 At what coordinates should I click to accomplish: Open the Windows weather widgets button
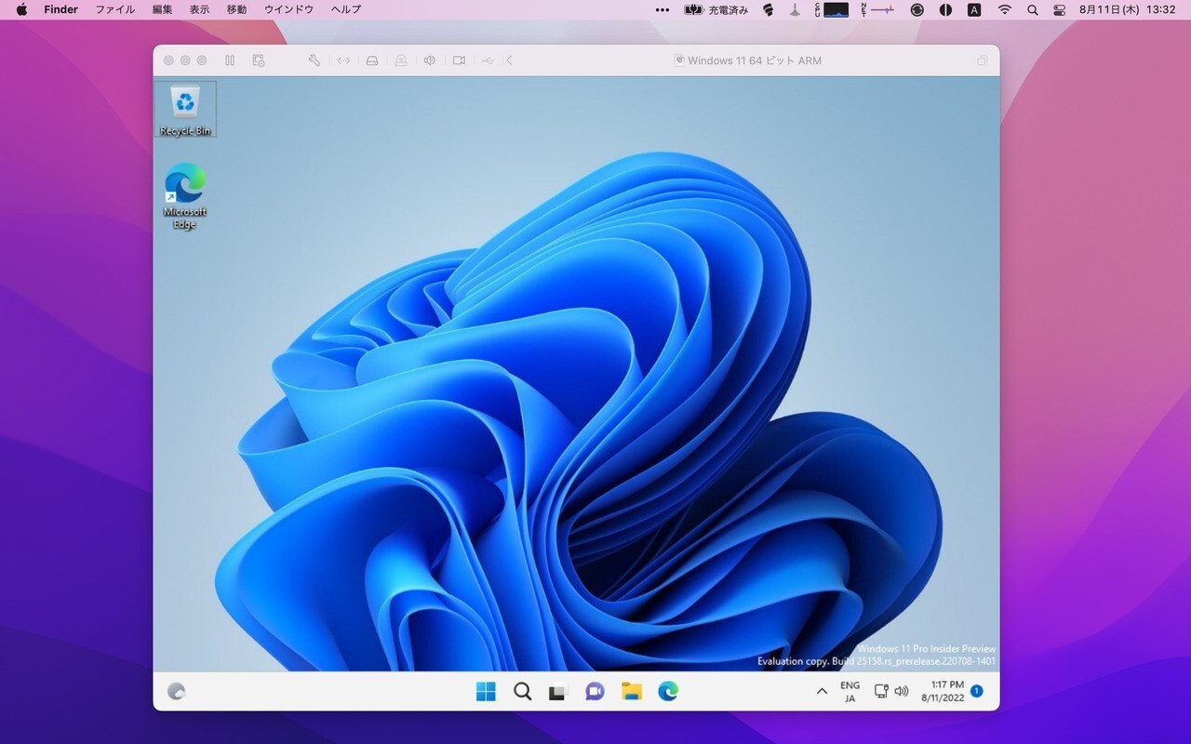coord(176,691)
